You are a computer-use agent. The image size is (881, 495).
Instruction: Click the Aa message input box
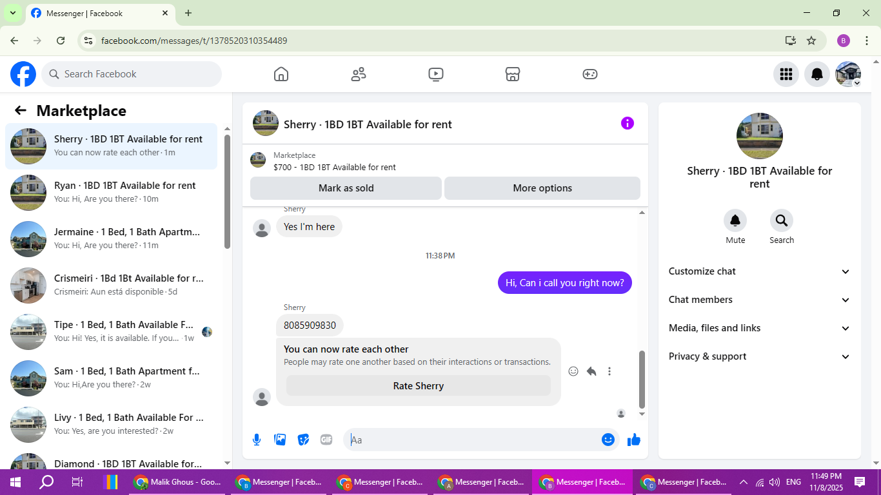point(473,440)
